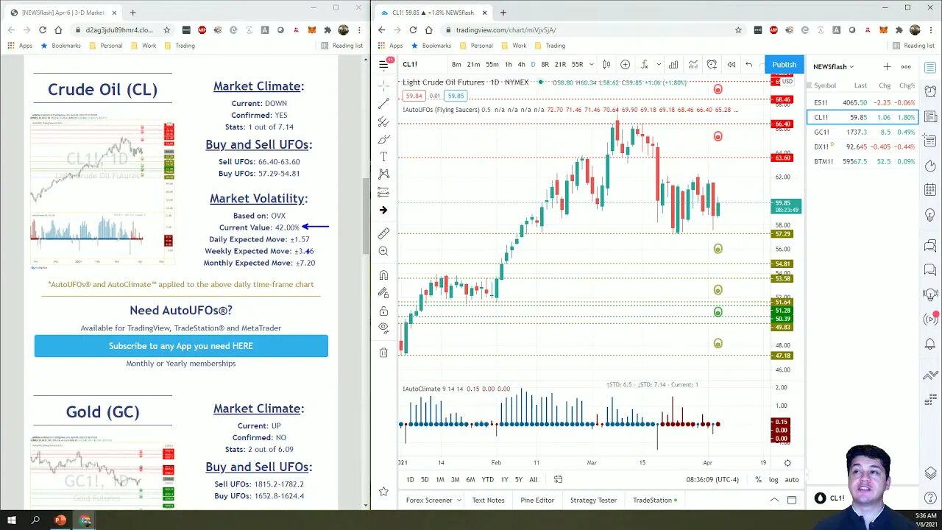Open the Pine Editor tab
Screen dimensions: 942x530
coord(537,500)
